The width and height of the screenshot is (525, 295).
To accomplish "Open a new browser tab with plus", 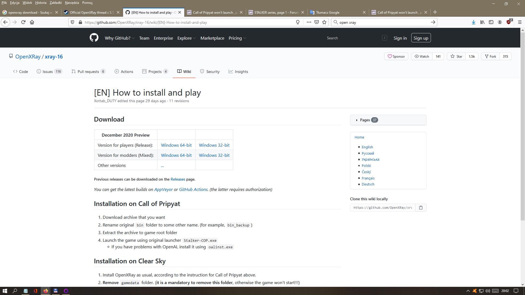I will (435, 12).
